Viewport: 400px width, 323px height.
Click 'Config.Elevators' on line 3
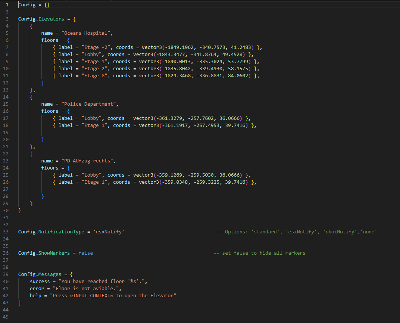pyautogui.click(x=41, y=19)
